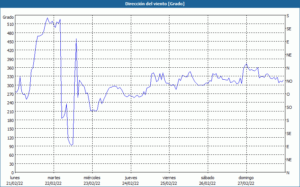
Task: Select the 420 value on the degree axis
Action: pos(10,50)
